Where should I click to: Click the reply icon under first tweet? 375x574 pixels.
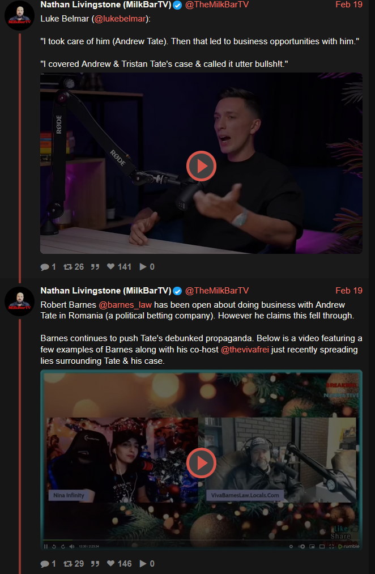pyautogui.click(x=45, y=267)
